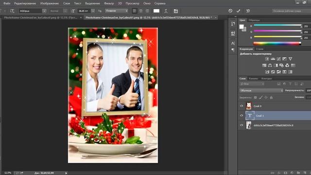Add a Posterize adjustment

pyautogui.click(x=273, y=72)
